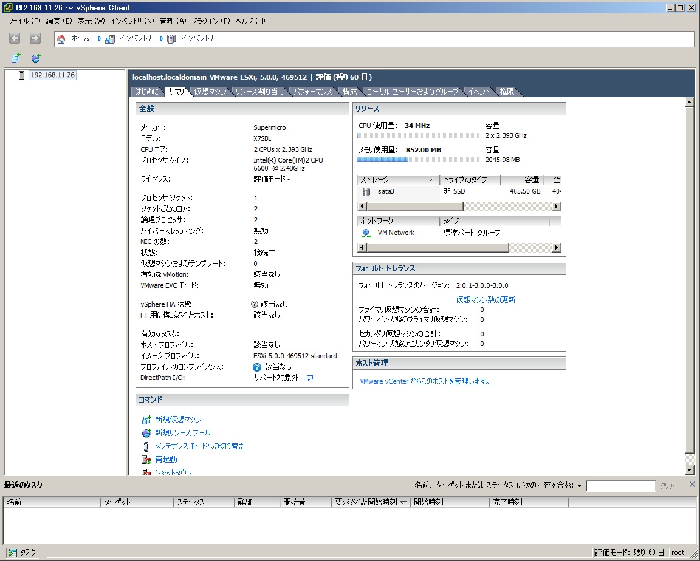The image size is (700, 561).
Task: Open ローカル ユーザーおよびグループ tab
Action: click(x=413, y=92)
